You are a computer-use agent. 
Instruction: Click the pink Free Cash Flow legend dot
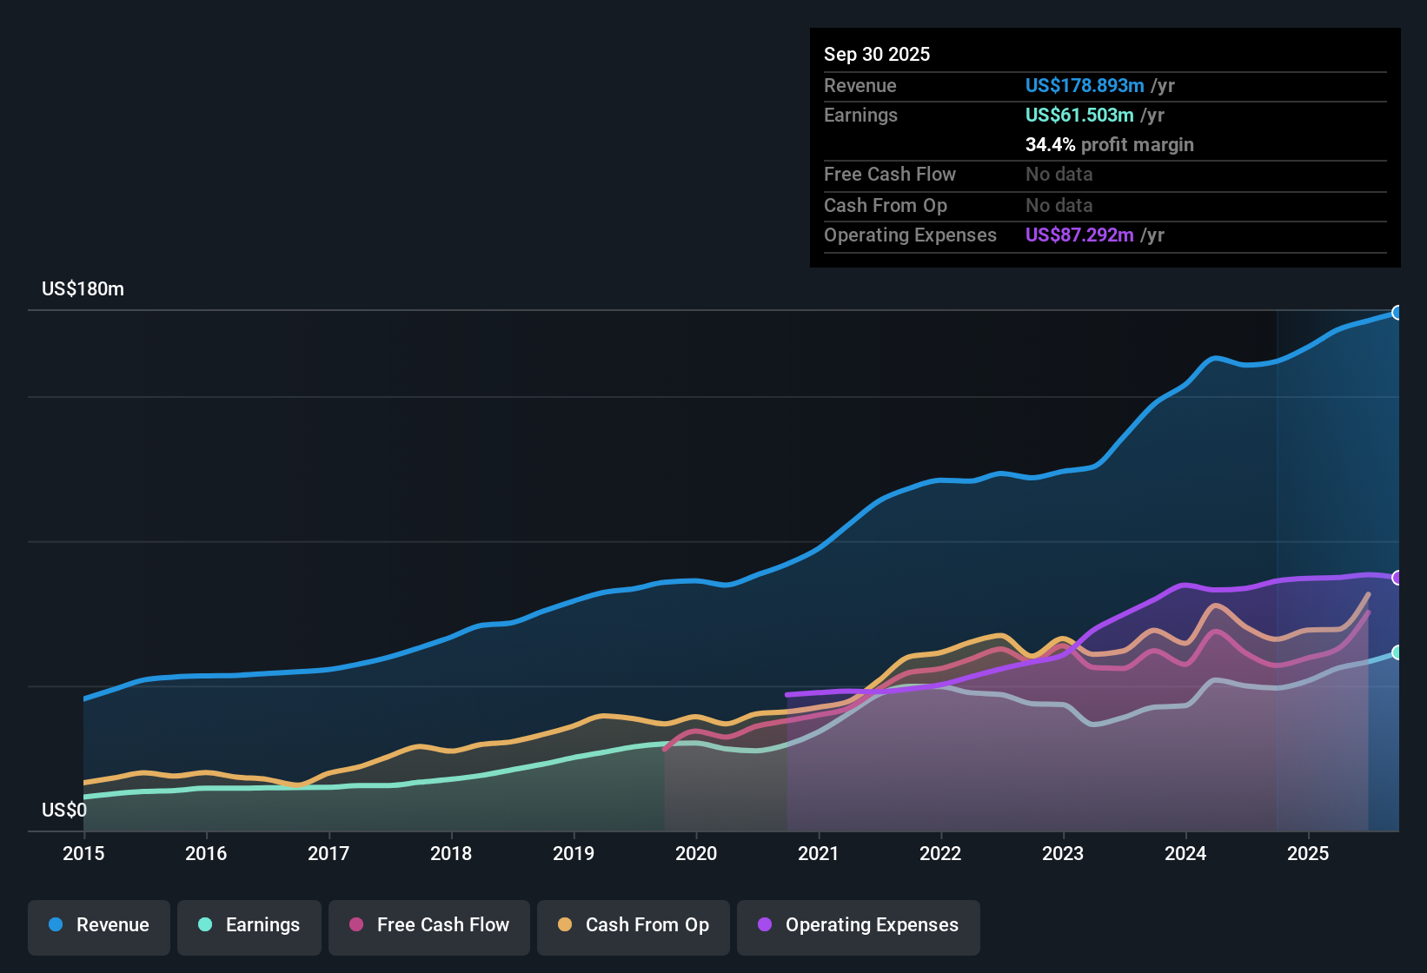(355, 925)
